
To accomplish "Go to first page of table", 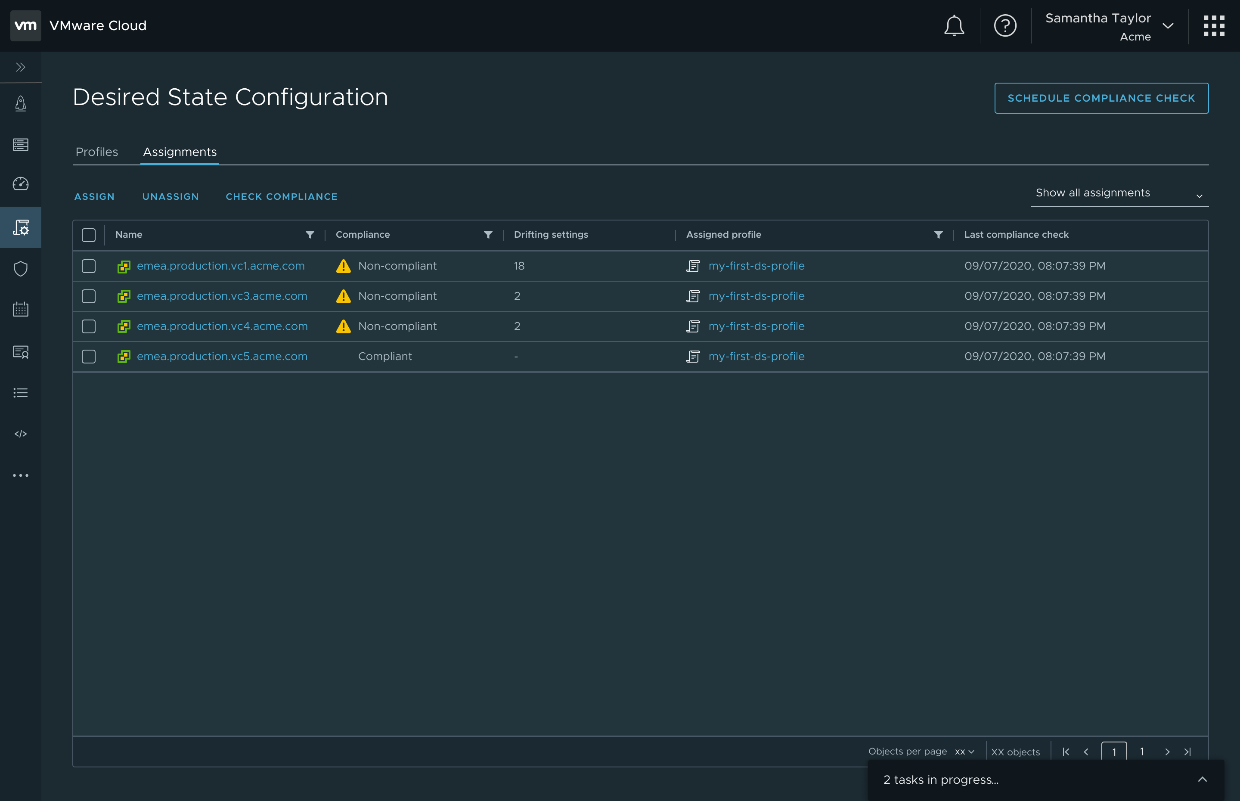I will point(1066,751).
